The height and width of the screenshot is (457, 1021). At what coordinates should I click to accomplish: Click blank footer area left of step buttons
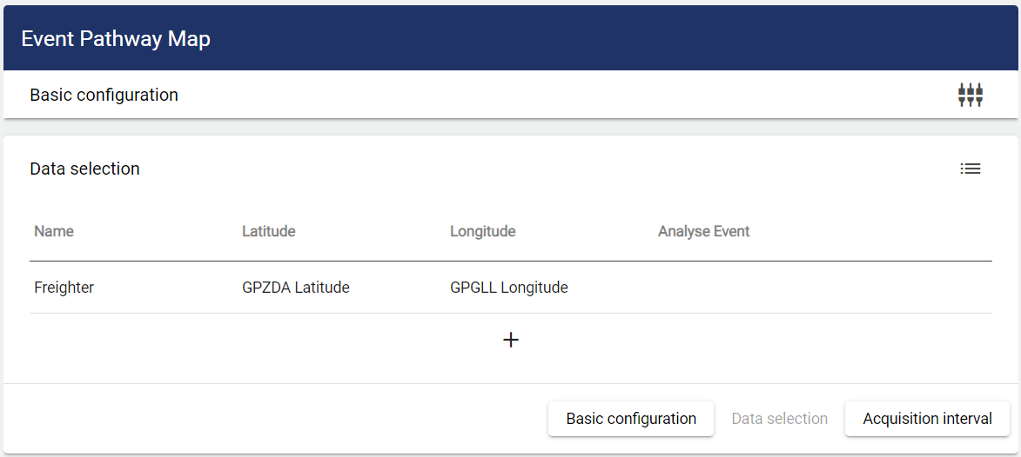tap(261, 419)
